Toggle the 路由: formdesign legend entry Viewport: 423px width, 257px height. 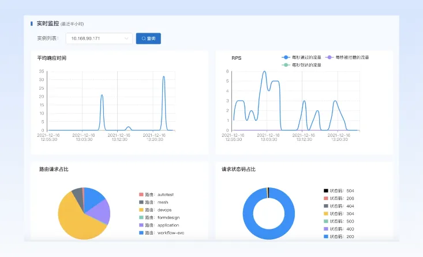point(159,217)
